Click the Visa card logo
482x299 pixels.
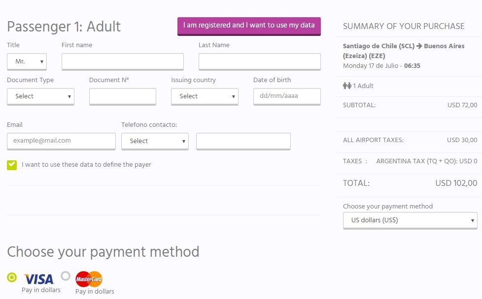click(39, 279)
